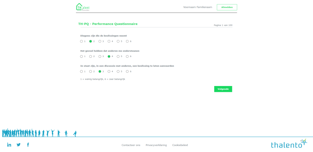Open the Twitter icon in footer
The image size is (313, 152).
click(19, 145)
